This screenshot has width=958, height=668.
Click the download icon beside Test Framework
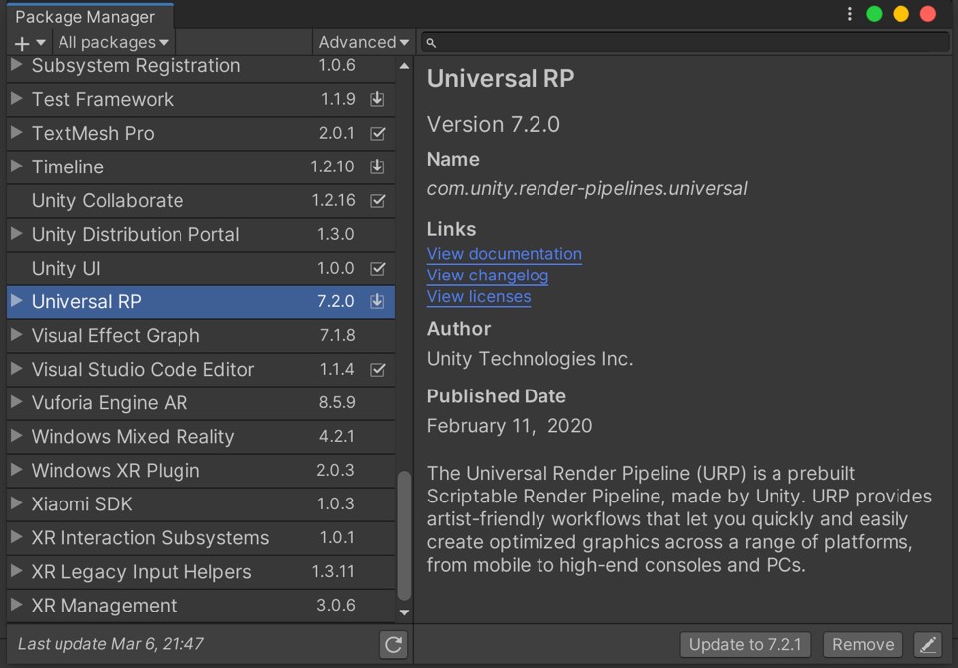click(377, 99)
